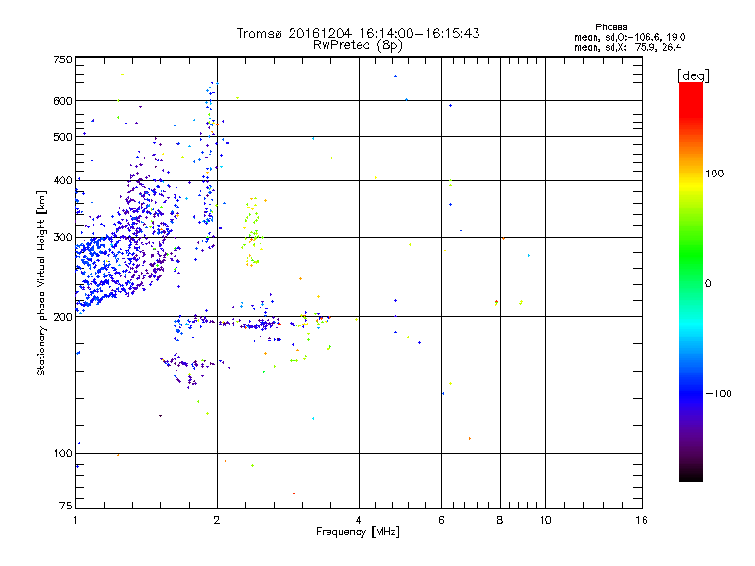Screen dimensions: 755x566
Task: Click the y-axis tick label '400'
Action: [62, 180]
